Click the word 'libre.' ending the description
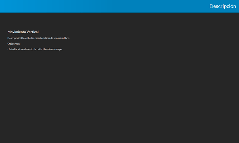 [67, 38]
